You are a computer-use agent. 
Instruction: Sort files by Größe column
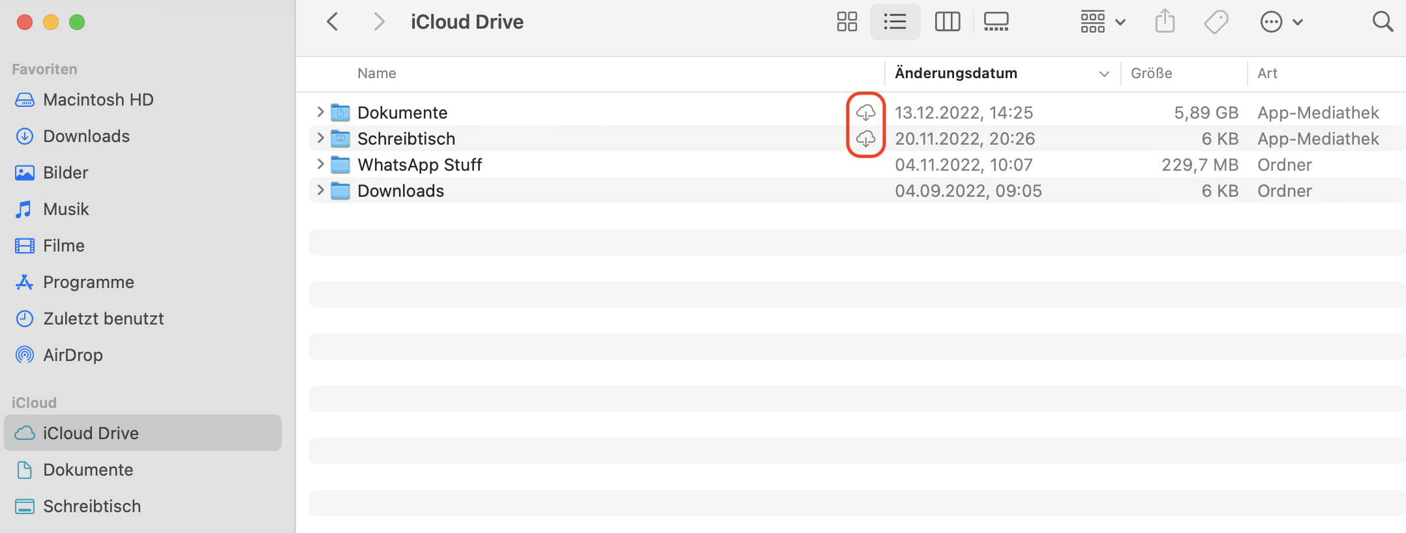1151,73
